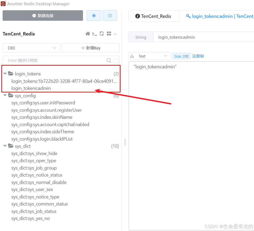Image resolution: width=254 pixels, height=231 pixels.
Task: Open sys_config:sys.login.blackIPList key
Action: pyautogui.click(x=42, y=139)
